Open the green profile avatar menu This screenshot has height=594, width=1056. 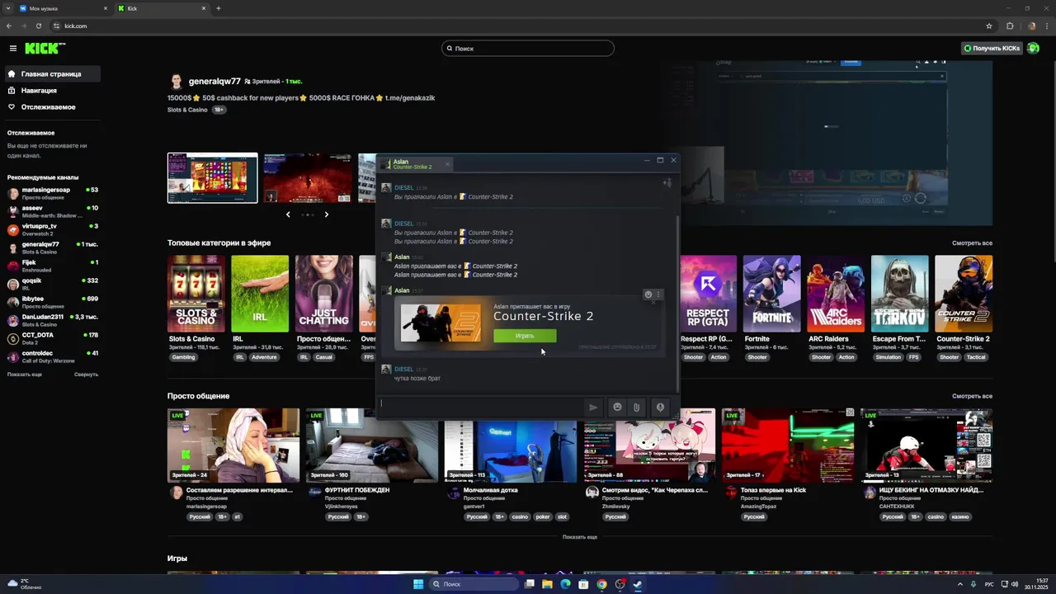(1033, 49)
